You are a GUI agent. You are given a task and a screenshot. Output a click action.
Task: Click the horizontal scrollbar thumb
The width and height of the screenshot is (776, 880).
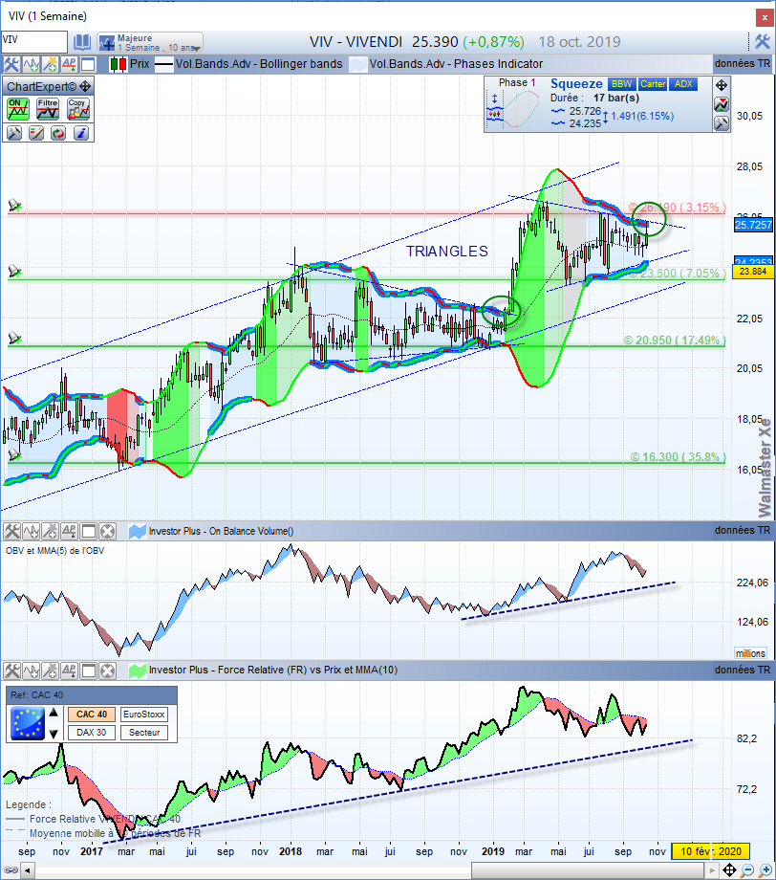587,870
